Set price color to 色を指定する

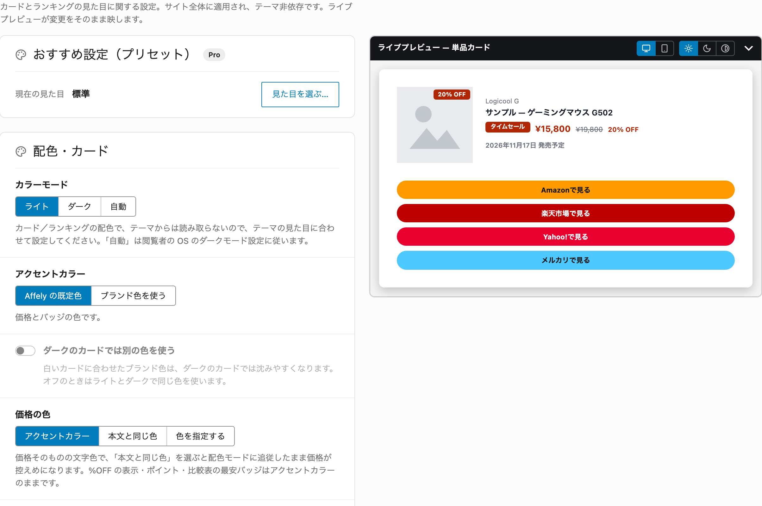201,436
